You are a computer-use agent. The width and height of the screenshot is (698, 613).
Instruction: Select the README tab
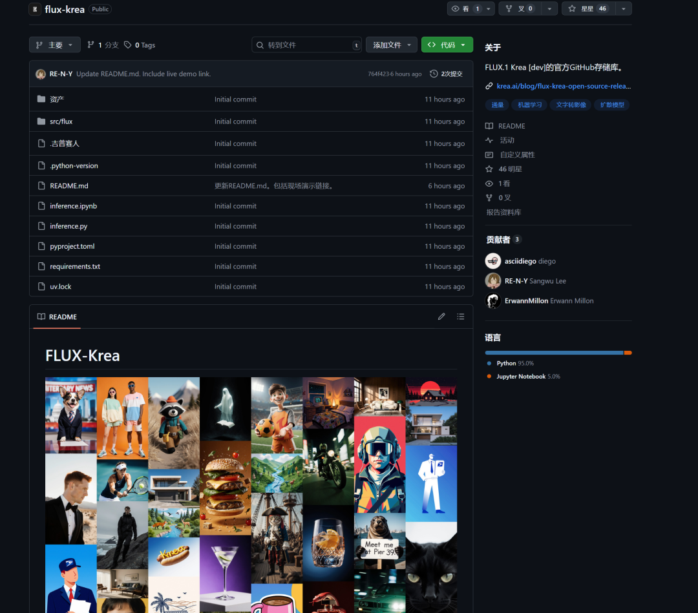(x=57, y=317)
